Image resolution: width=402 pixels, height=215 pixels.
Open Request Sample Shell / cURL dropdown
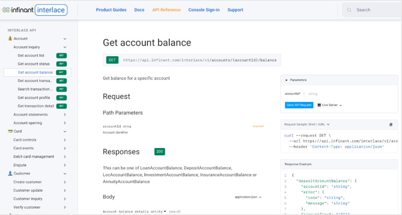click(307, 124)
